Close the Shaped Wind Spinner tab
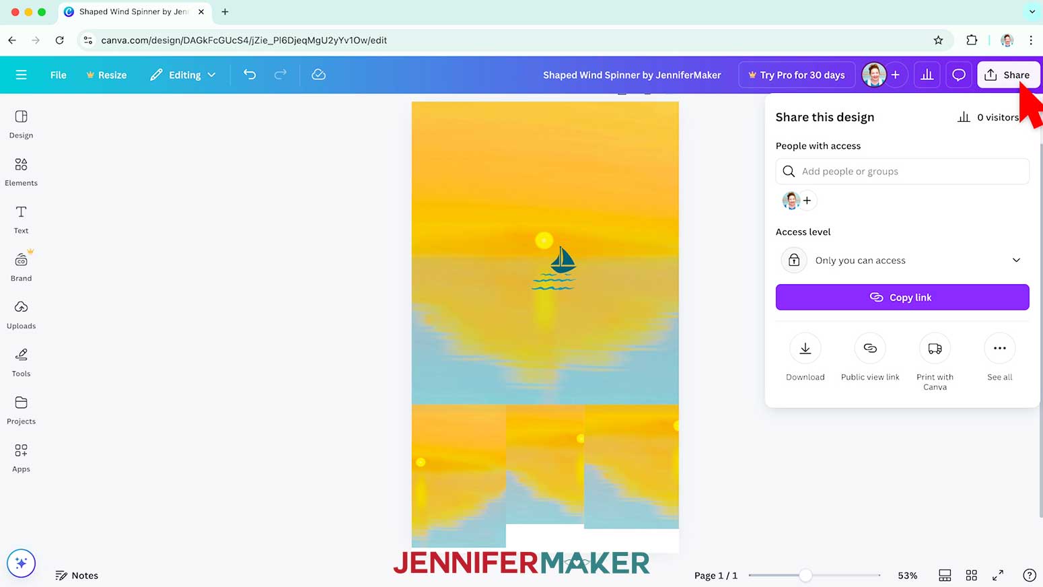1043x587 pixels. click(x=201, y=12)
